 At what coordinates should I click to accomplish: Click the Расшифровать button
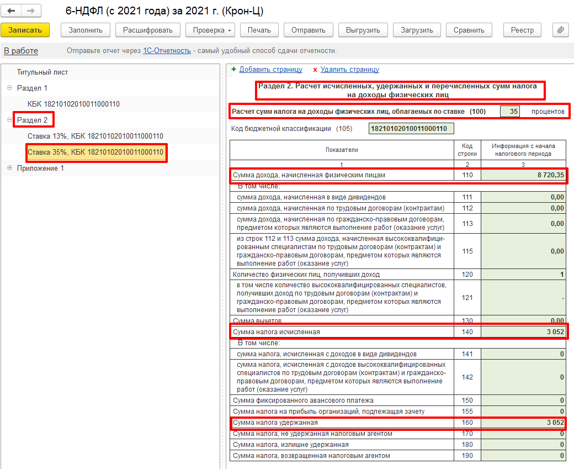coord(148,30)
